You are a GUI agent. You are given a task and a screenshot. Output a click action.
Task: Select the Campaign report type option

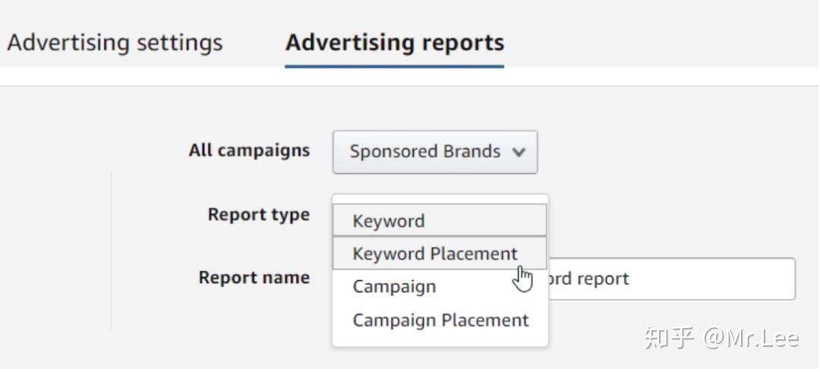tap(394, 287)
